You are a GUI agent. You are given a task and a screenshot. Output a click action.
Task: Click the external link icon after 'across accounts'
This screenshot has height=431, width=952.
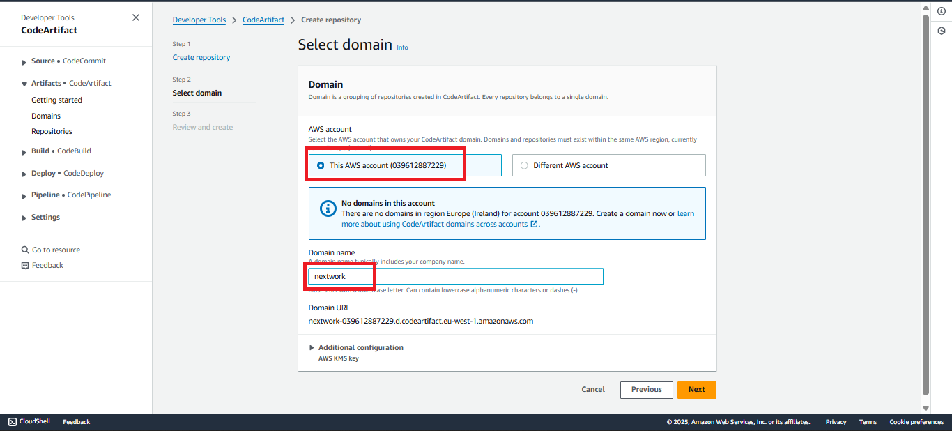point(535,225)
